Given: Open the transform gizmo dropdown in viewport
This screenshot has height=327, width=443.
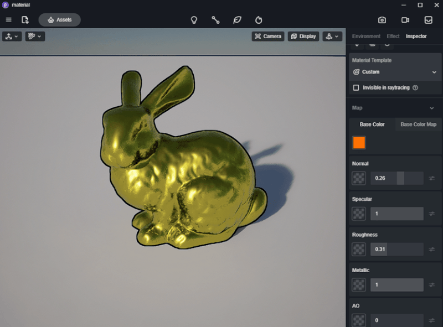Looking at the screenshot, I should pos(12,37).
